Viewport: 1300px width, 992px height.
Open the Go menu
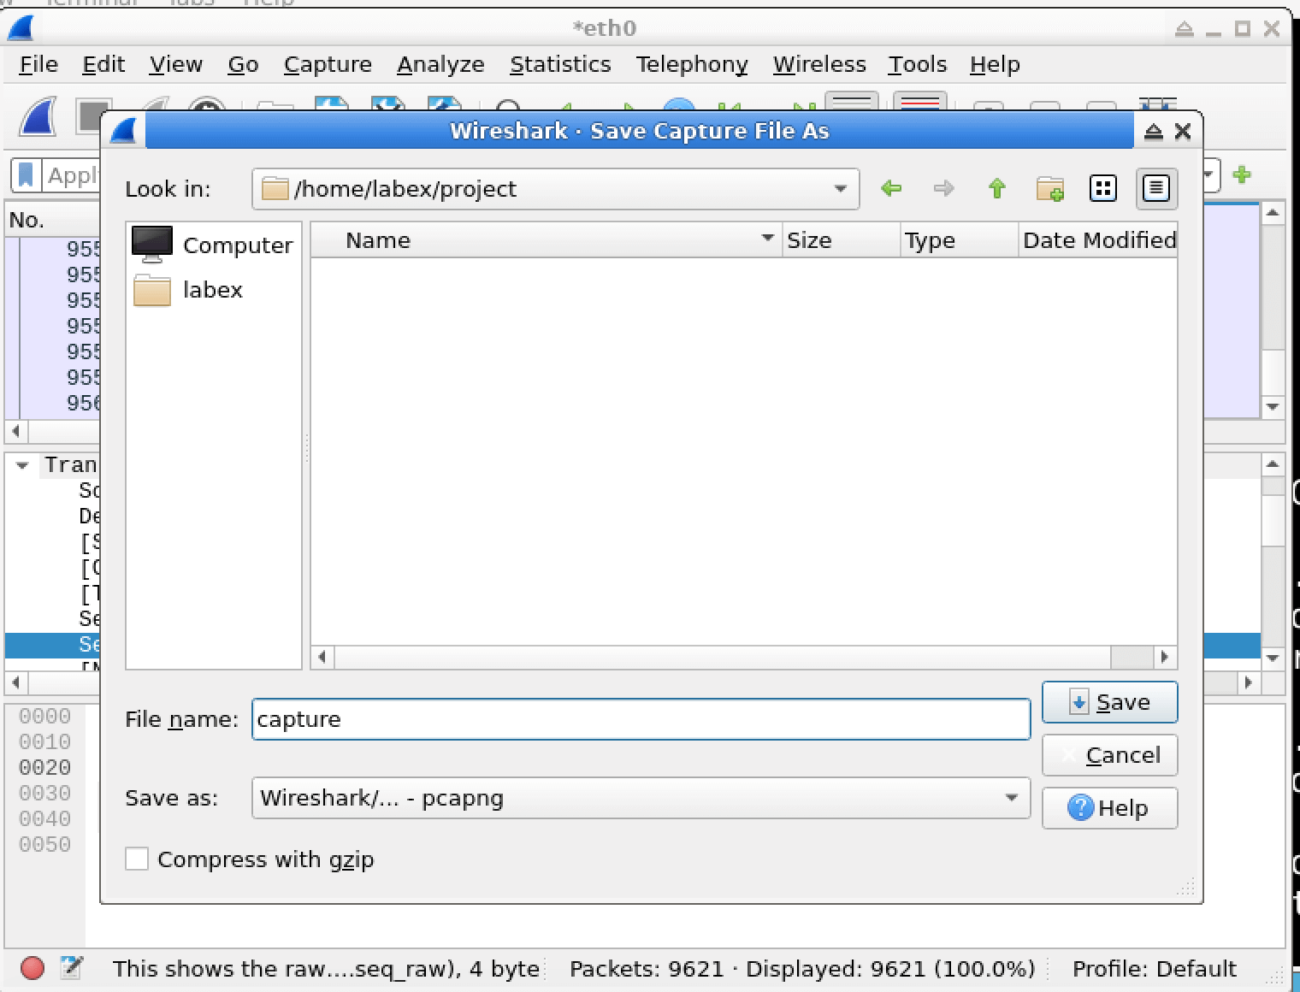click(243, 64)
